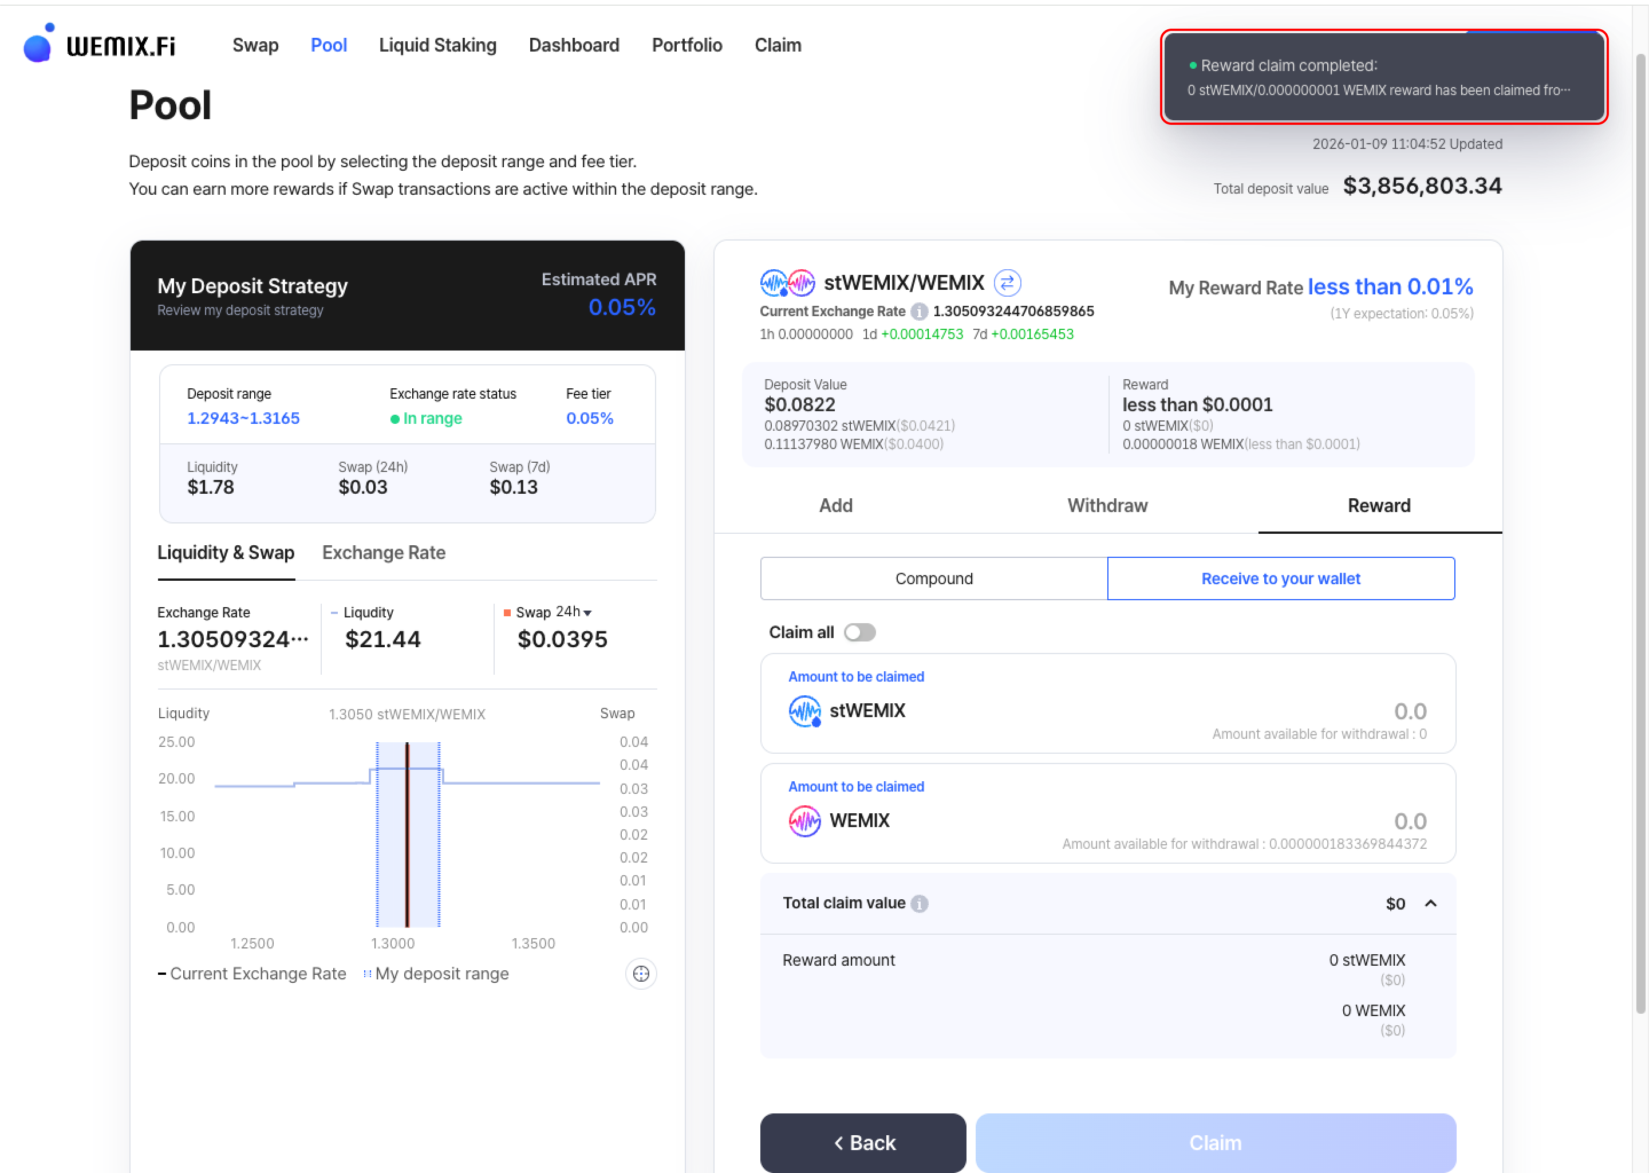1649x1173 pixels.
Task: Click the chart recenter crosshair icon
Action: coord(640,974)
